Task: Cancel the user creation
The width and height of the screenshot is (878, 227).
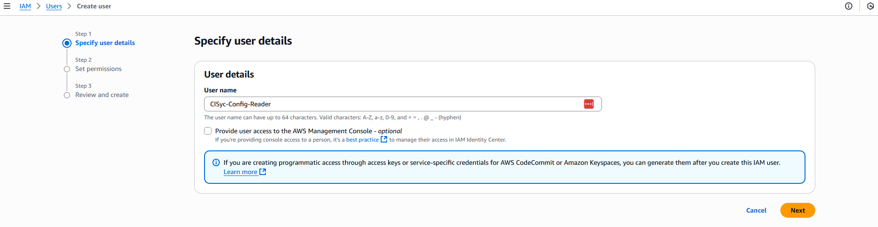Action: tap(756, 210)
